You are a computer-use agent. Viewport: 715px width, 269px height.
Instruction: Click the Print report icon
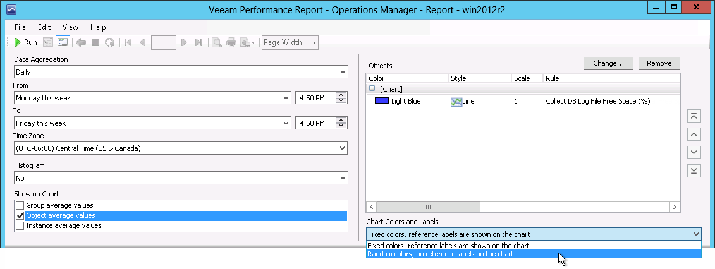[231, 42]
